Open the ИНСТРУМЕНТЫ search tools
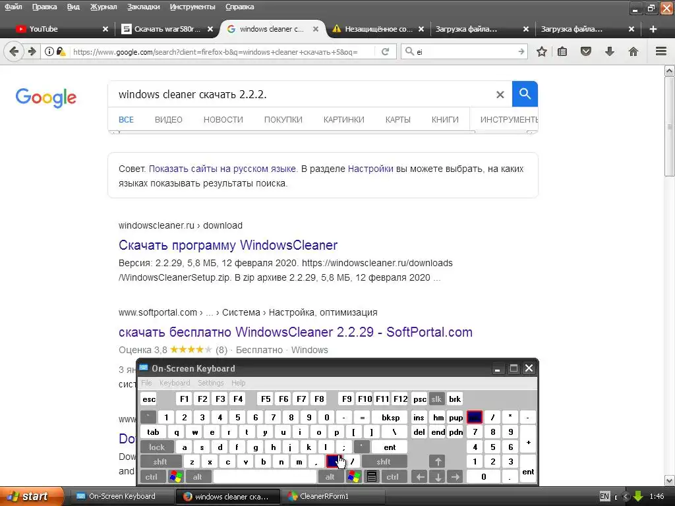This screenshot has width=675, height=506. click(509, 120)
